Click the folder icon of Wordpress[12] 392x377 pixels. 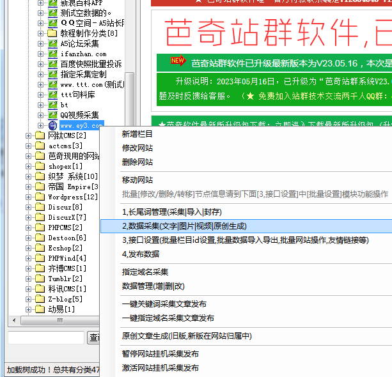tap(40, 197)
